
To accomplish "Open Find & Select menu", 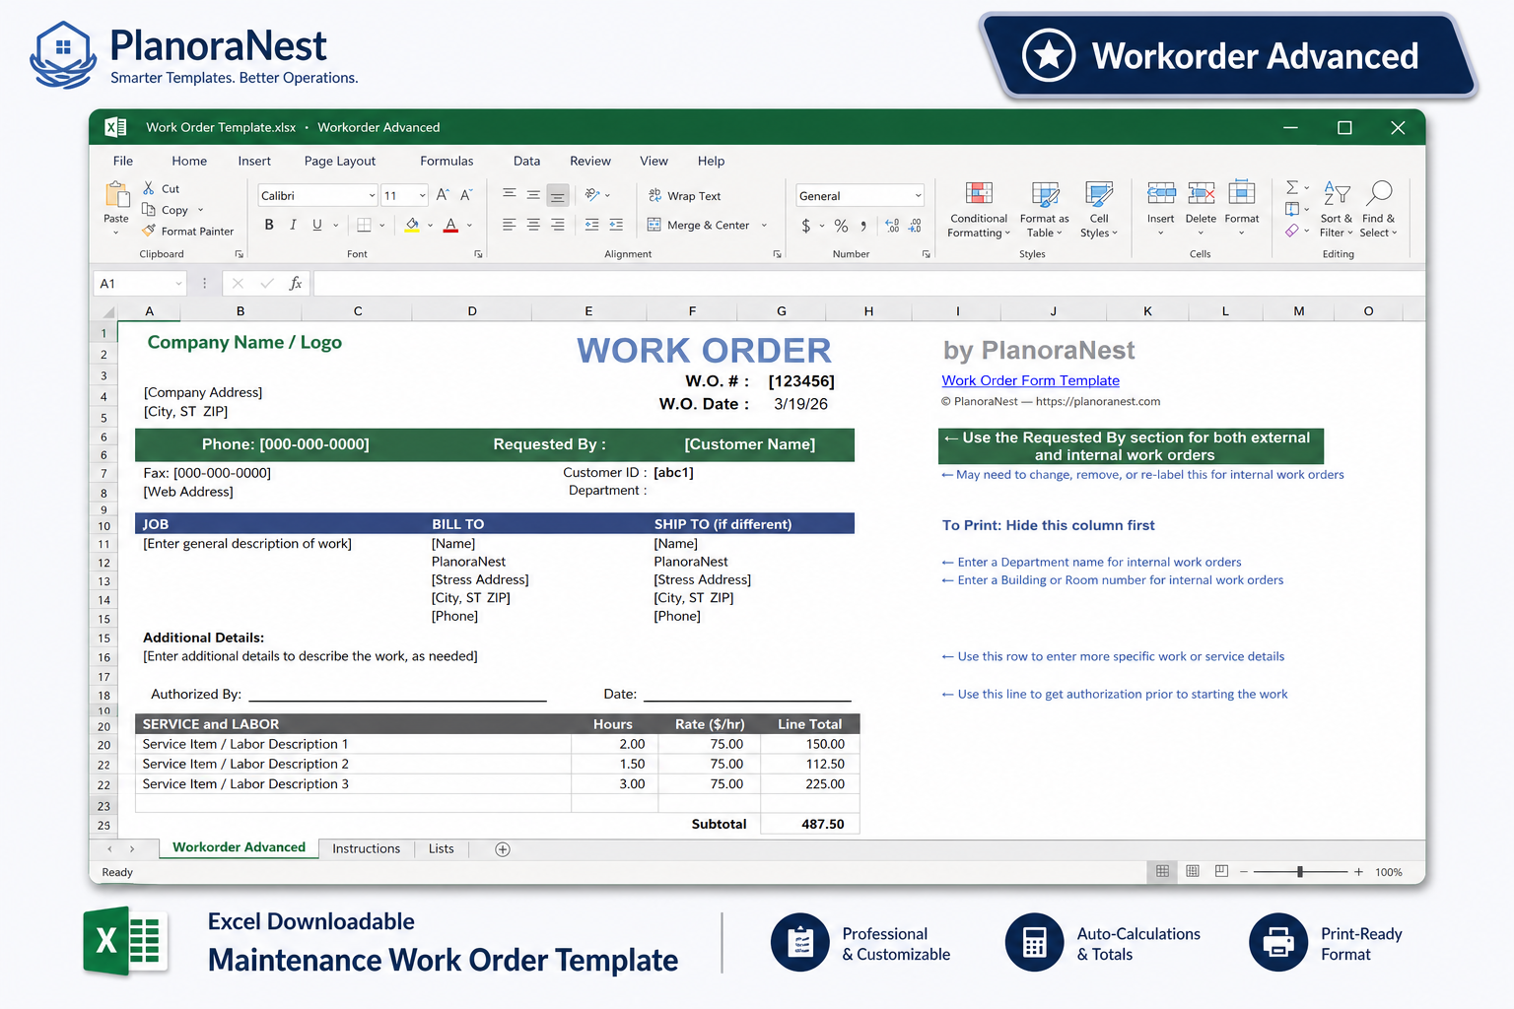I will [x=1378, y=210].
